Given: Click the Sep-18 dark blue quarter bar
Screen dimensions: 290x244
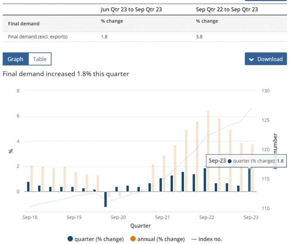Looking at the screenshot, I should click(x=28, y=187).
